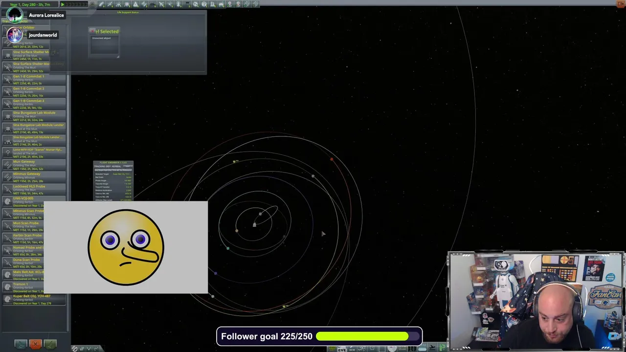Click the question-mark icon of Lono-MFV-HOP Icarus

click(7, 153)
